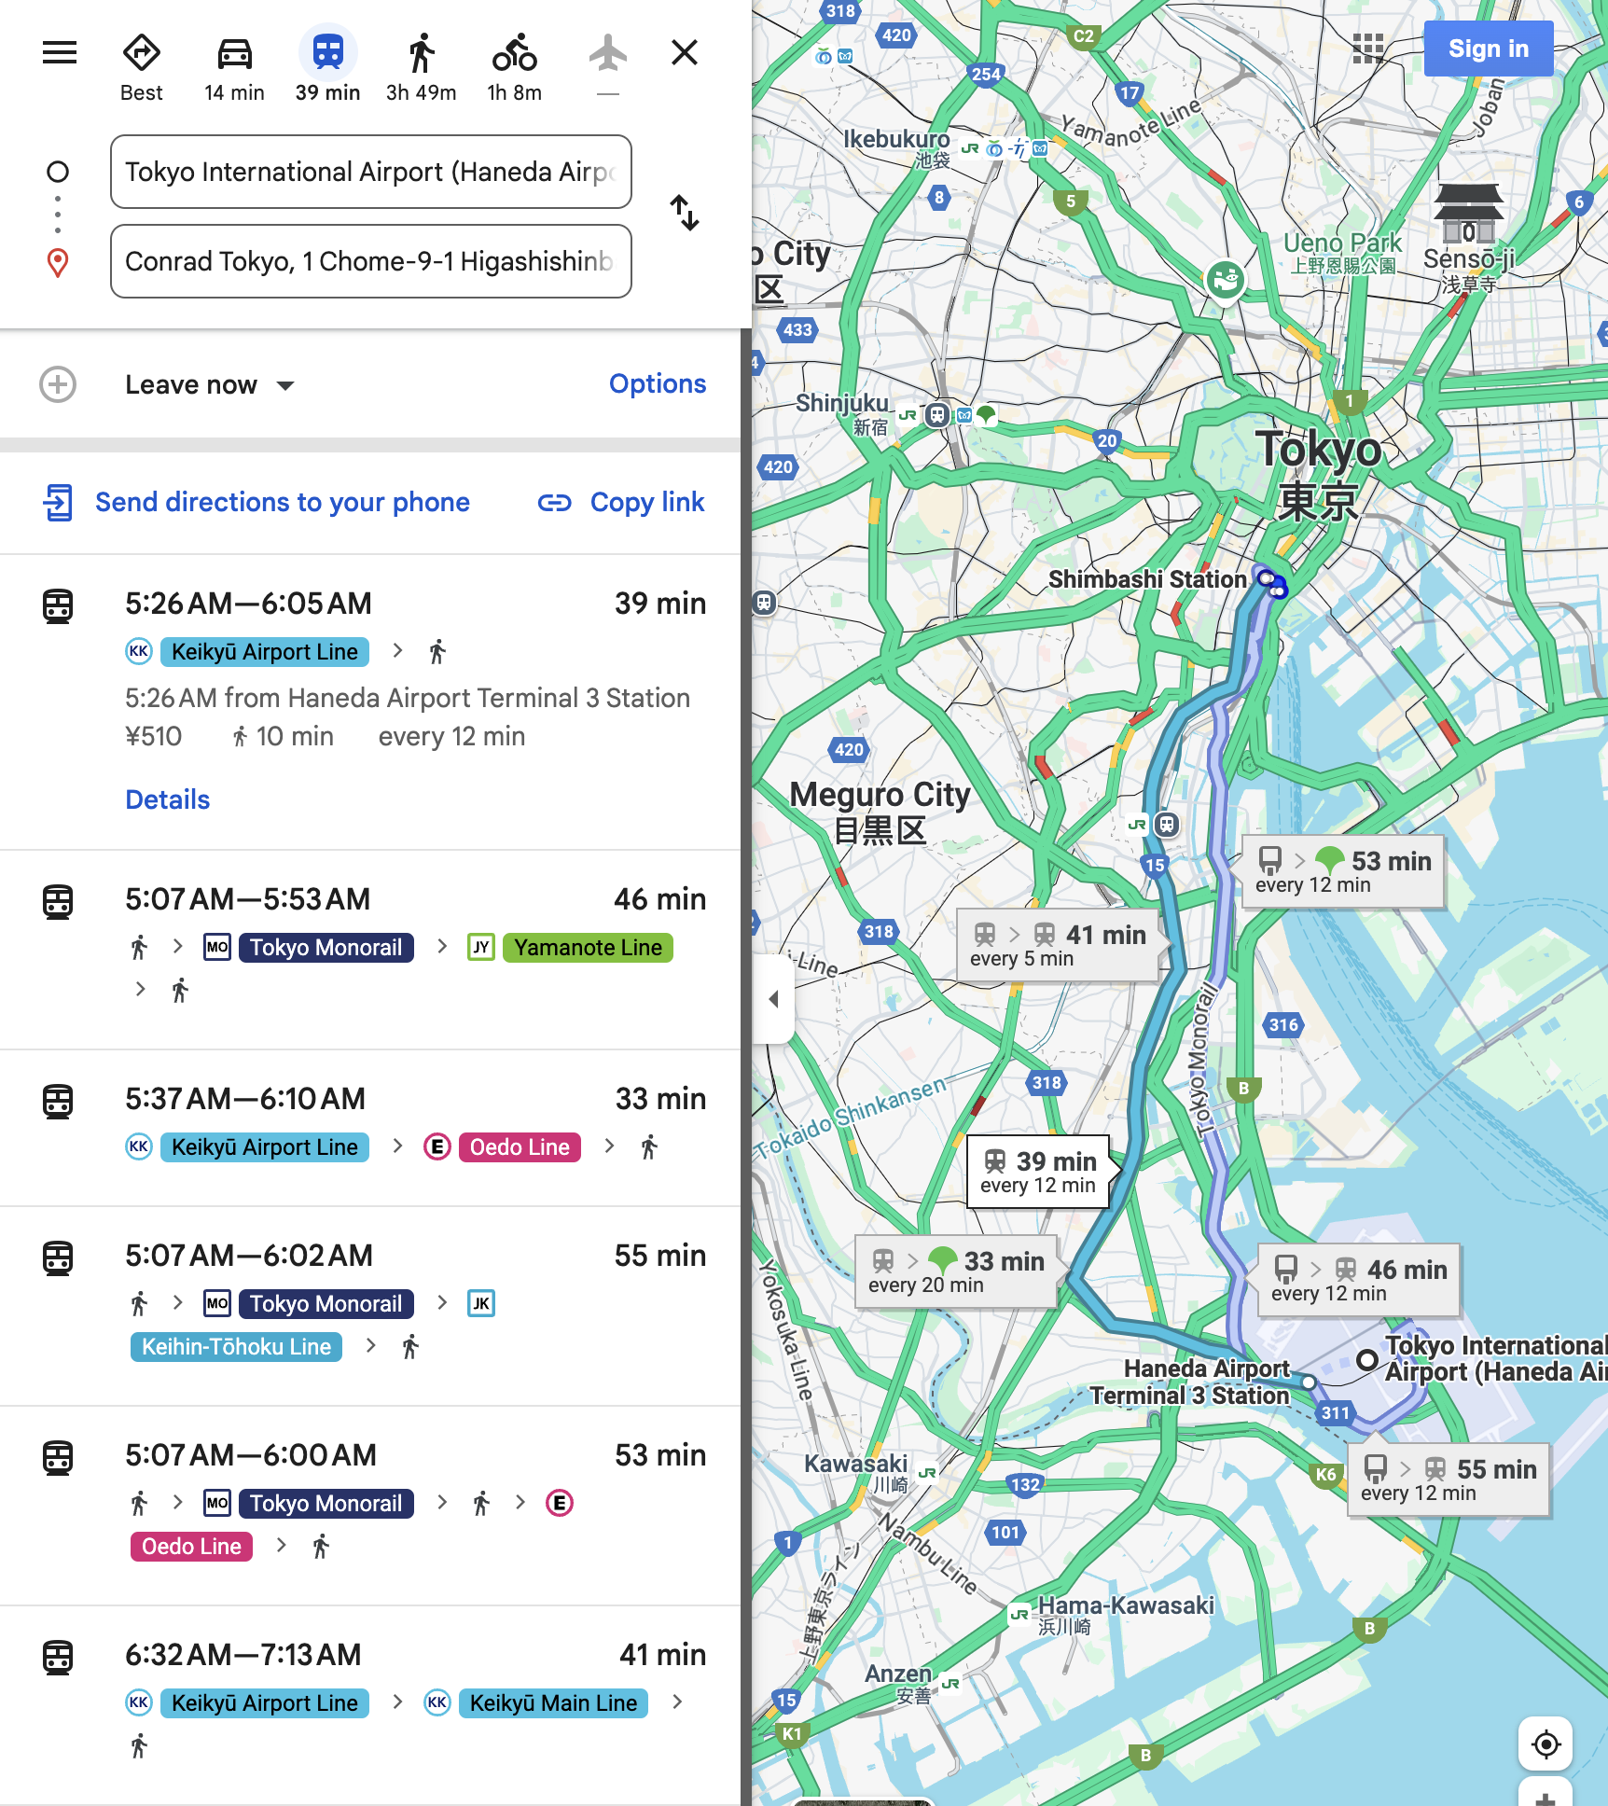Open Google apps grid
1608x1806 pixels.
(x=1368, y=48)
